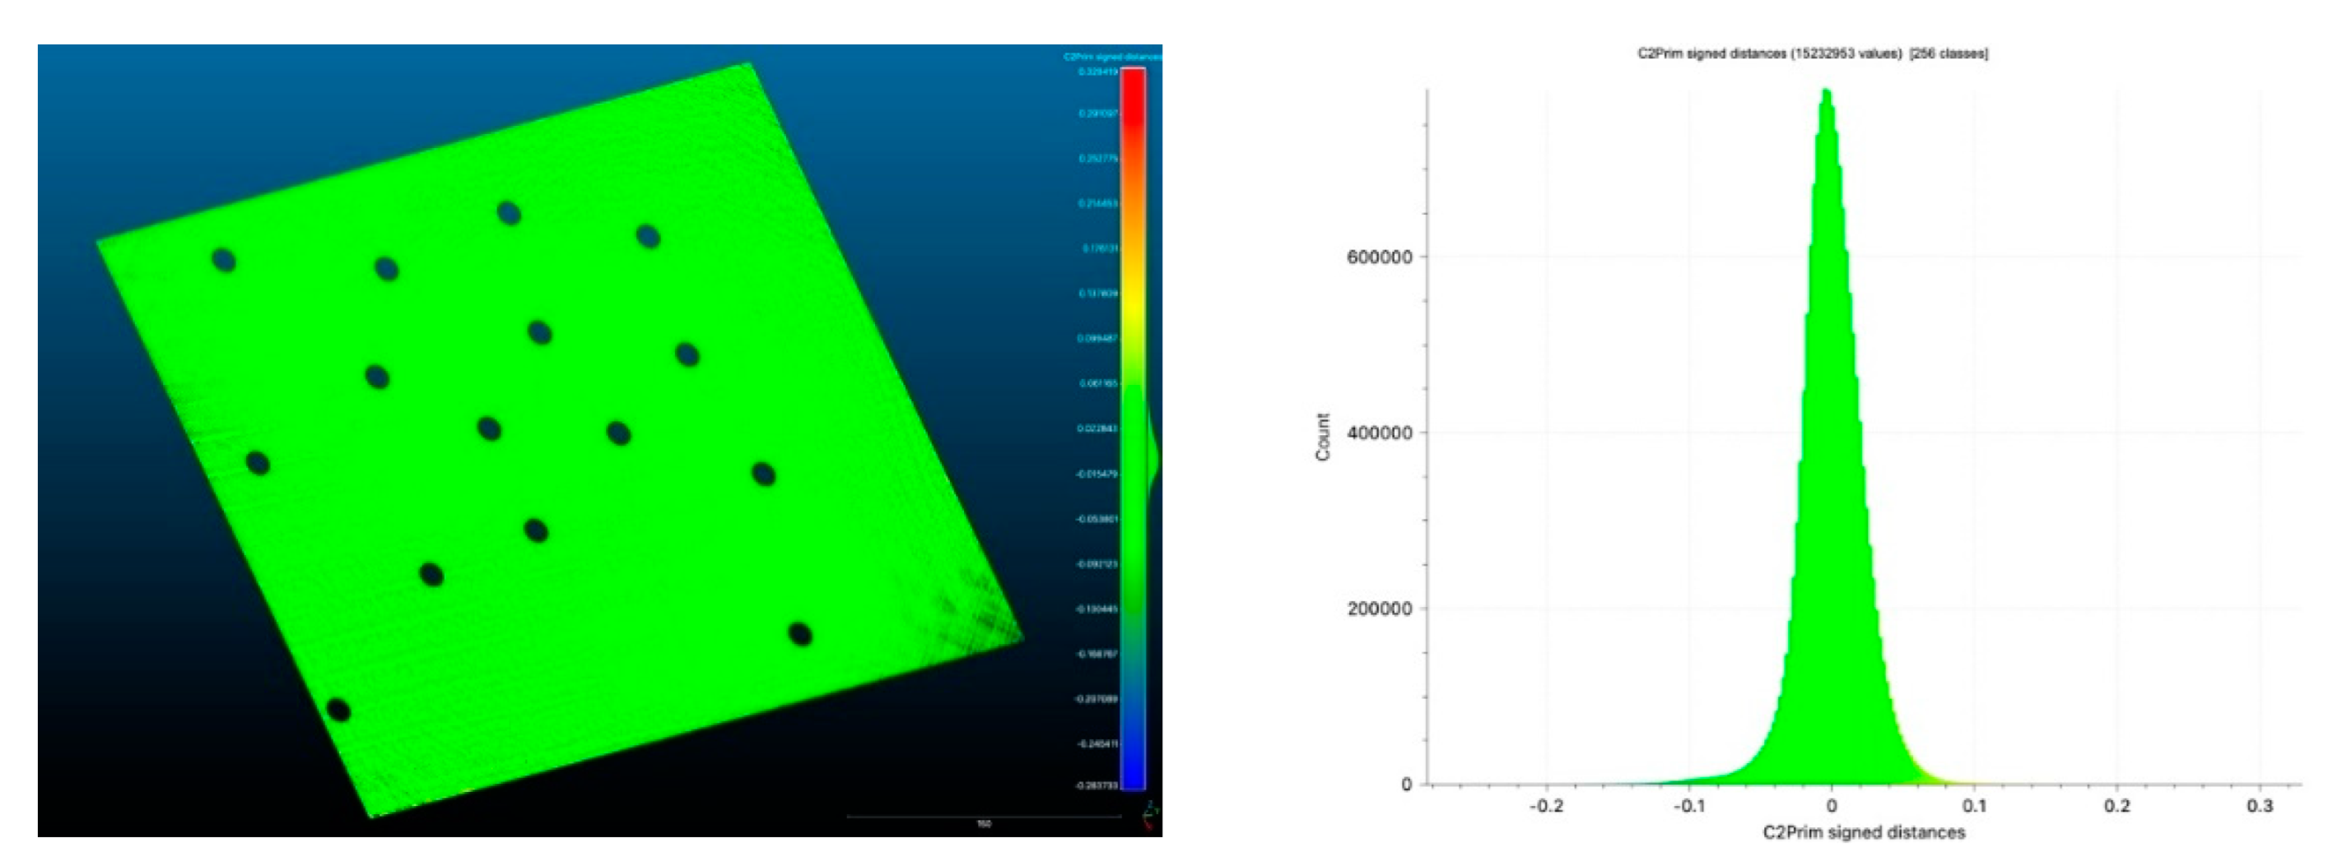Viewport: 2328px width, 866px height.
Task: Click the XYZ axis orientation trihedron icon
Action: tap(1149, 816)
